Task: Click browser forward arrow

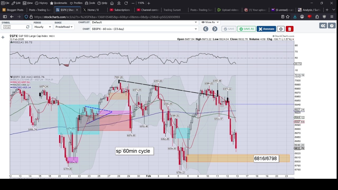Action: (19, 17)
